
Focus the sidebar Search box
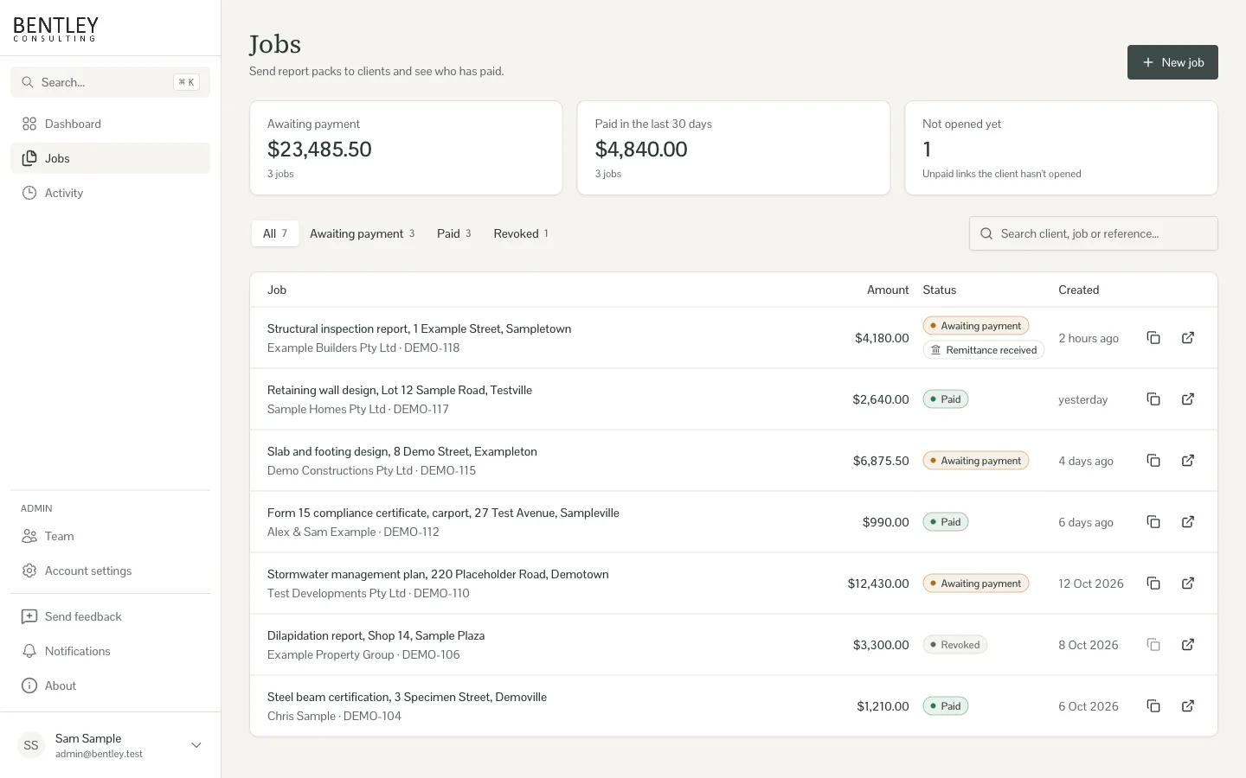[110, 82]
